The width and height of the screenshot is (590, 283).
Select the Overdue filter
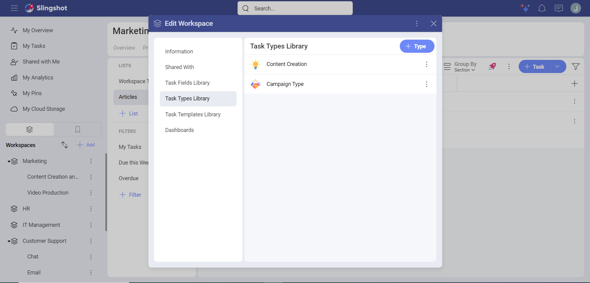point(129,178)
